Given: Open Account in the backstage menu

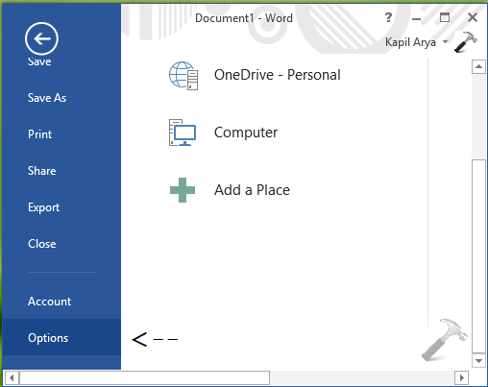Looking at the screenshot, I should pos(49,302).
